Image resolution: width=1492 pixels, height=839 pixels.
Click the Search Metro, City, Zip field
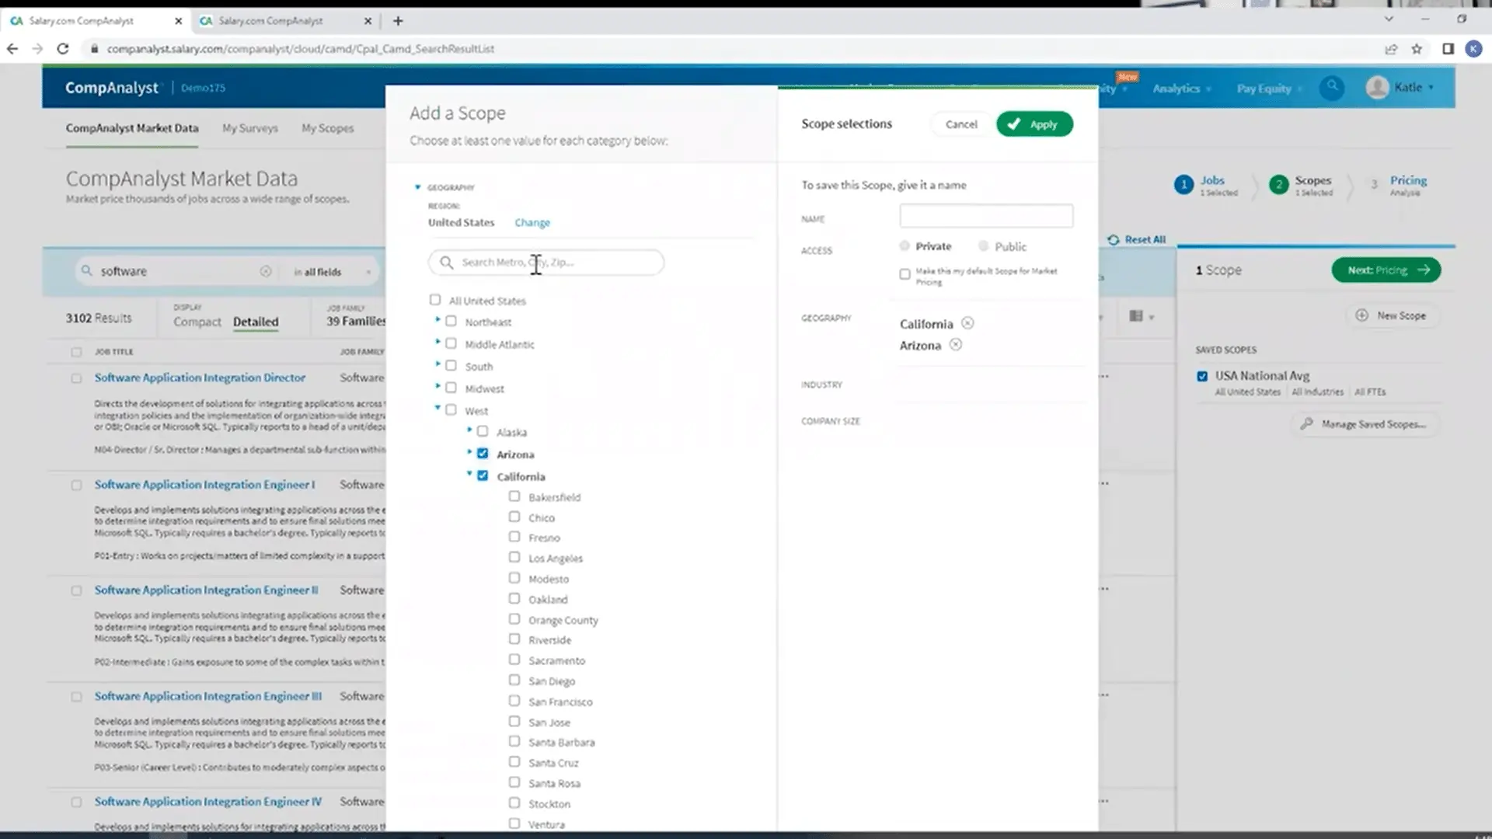point(546,263)
